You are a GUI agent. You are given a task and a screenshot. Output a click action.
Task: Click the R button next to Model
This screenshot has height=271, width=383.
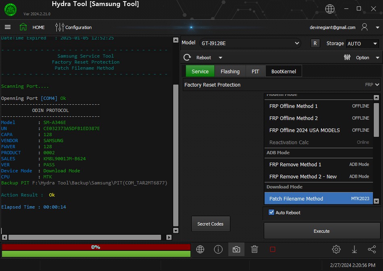[315, 43]
